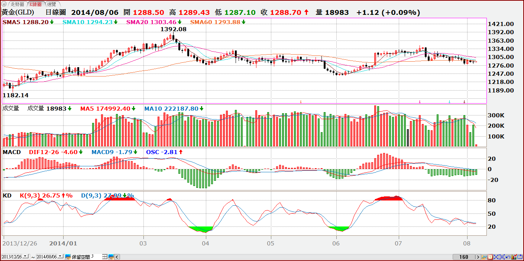
Task: Click the volume MA10 222187.80 label
Action: [x=171, y=108]
